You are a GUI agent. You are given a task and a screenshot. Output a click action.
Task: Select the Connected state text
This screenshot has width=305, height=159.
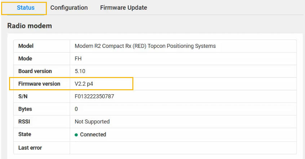click(x=93, y=135)
